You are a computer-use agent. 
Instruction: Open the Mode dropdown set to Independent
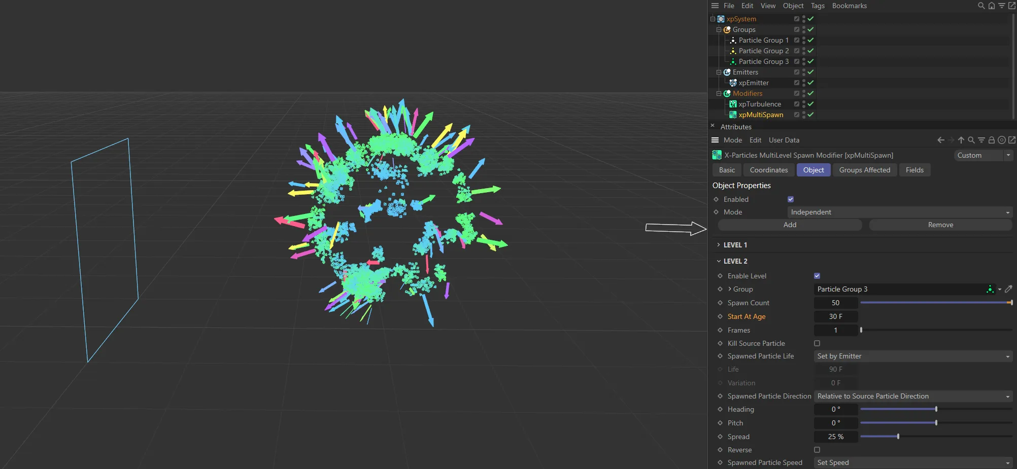[x=899, y=212]
